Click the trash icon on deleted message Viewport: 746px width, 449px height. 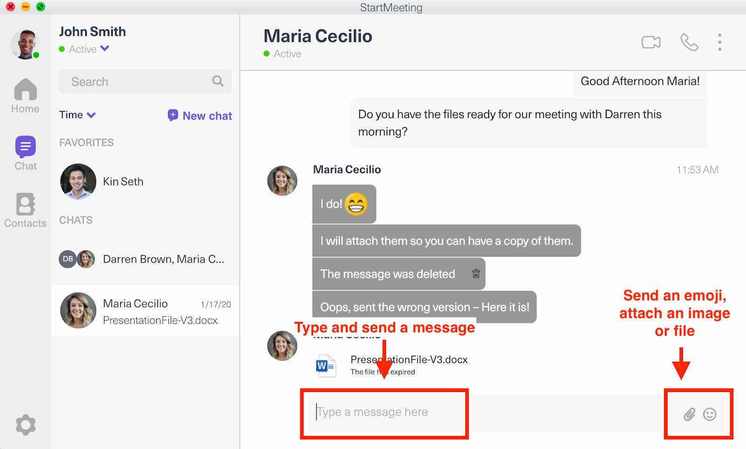coord(476,274)
